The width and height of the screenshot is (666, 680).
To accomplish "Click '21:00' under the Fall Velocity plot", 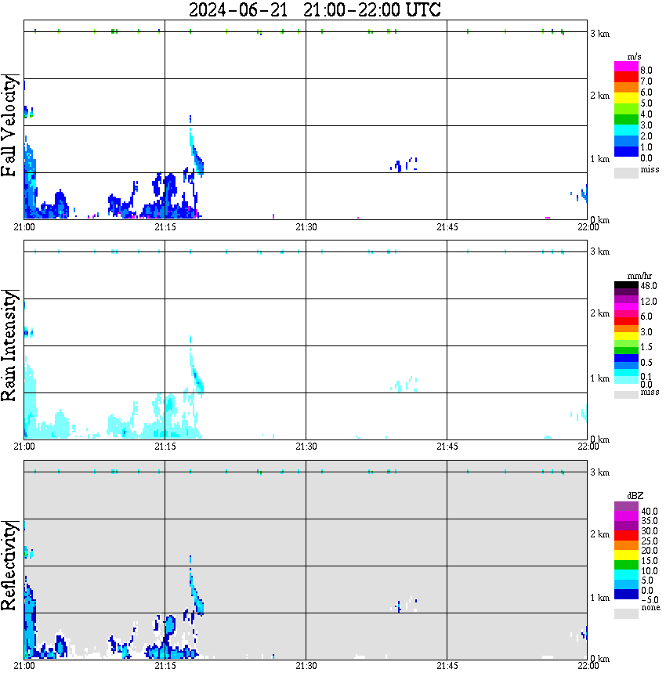I will (24, 227).
